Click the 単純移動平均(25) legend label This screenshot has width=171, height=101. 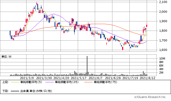pyautogui.click(x=67, y=82)
